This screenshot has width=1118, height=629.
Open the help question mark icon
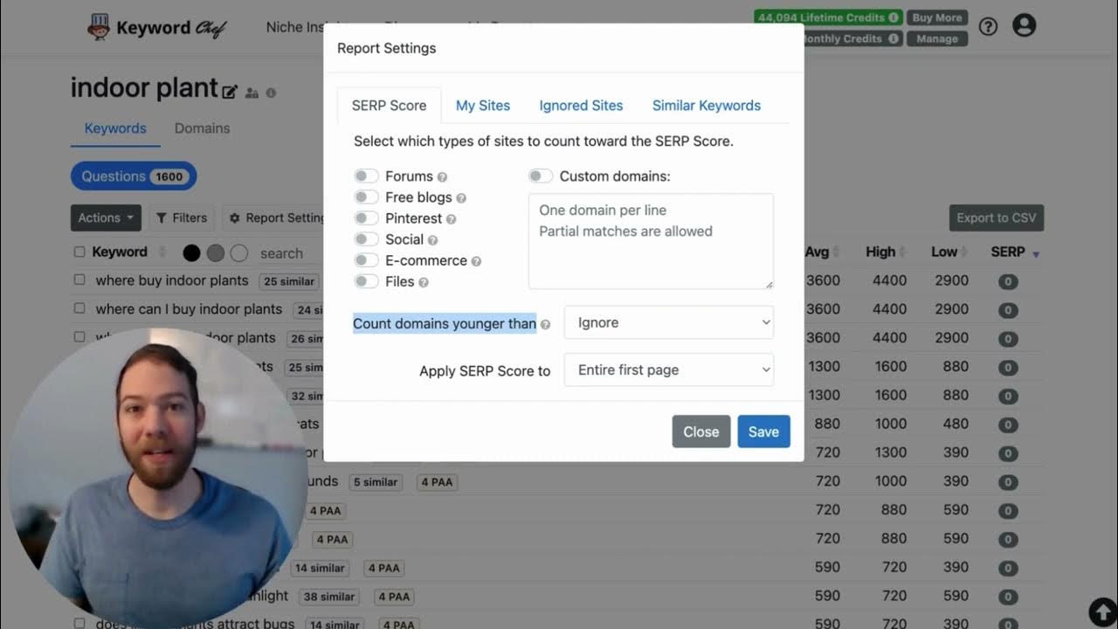[988, 26]
